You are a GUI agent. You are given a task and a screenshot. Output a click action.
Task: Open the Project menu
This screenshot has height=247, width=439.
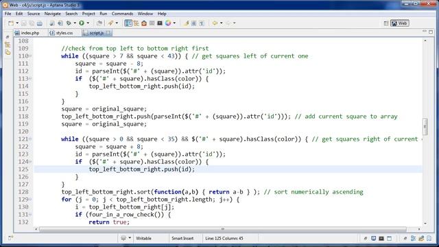click(x=88, y=14)
